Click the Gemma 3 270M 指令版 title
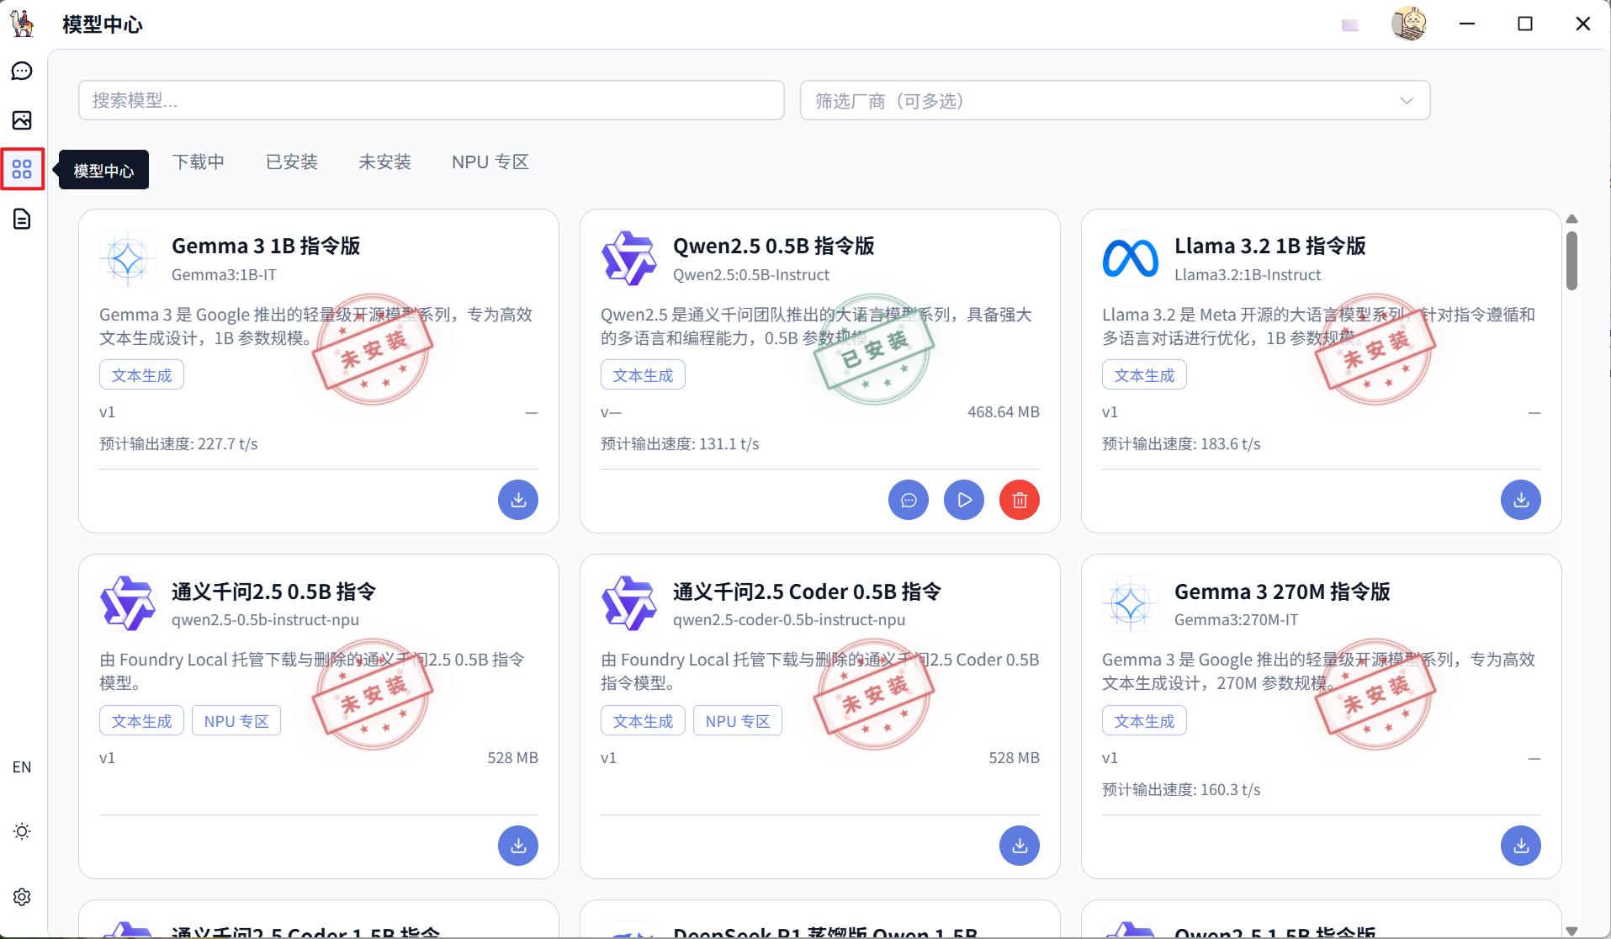 pos(1282,592)
